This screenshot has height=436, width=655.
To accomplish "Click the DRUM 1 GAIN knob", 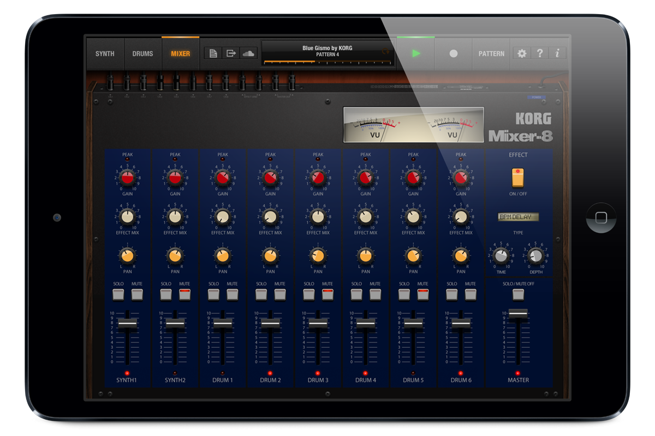I will tap(223, 177).
